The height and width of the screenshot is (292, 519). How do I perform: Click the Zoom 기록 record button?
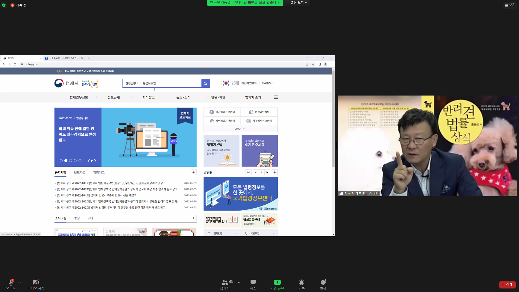[302, 285]
